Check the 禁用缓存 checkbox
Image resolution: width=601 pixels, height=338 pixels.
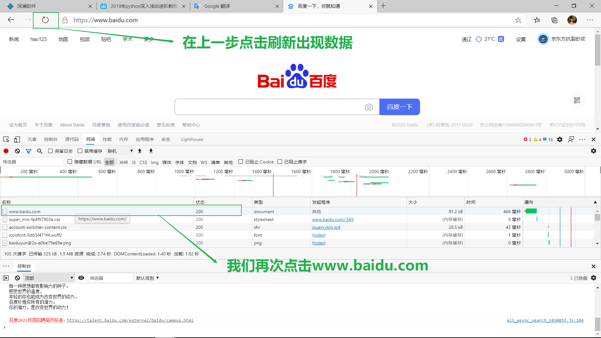tap(80, 151)
